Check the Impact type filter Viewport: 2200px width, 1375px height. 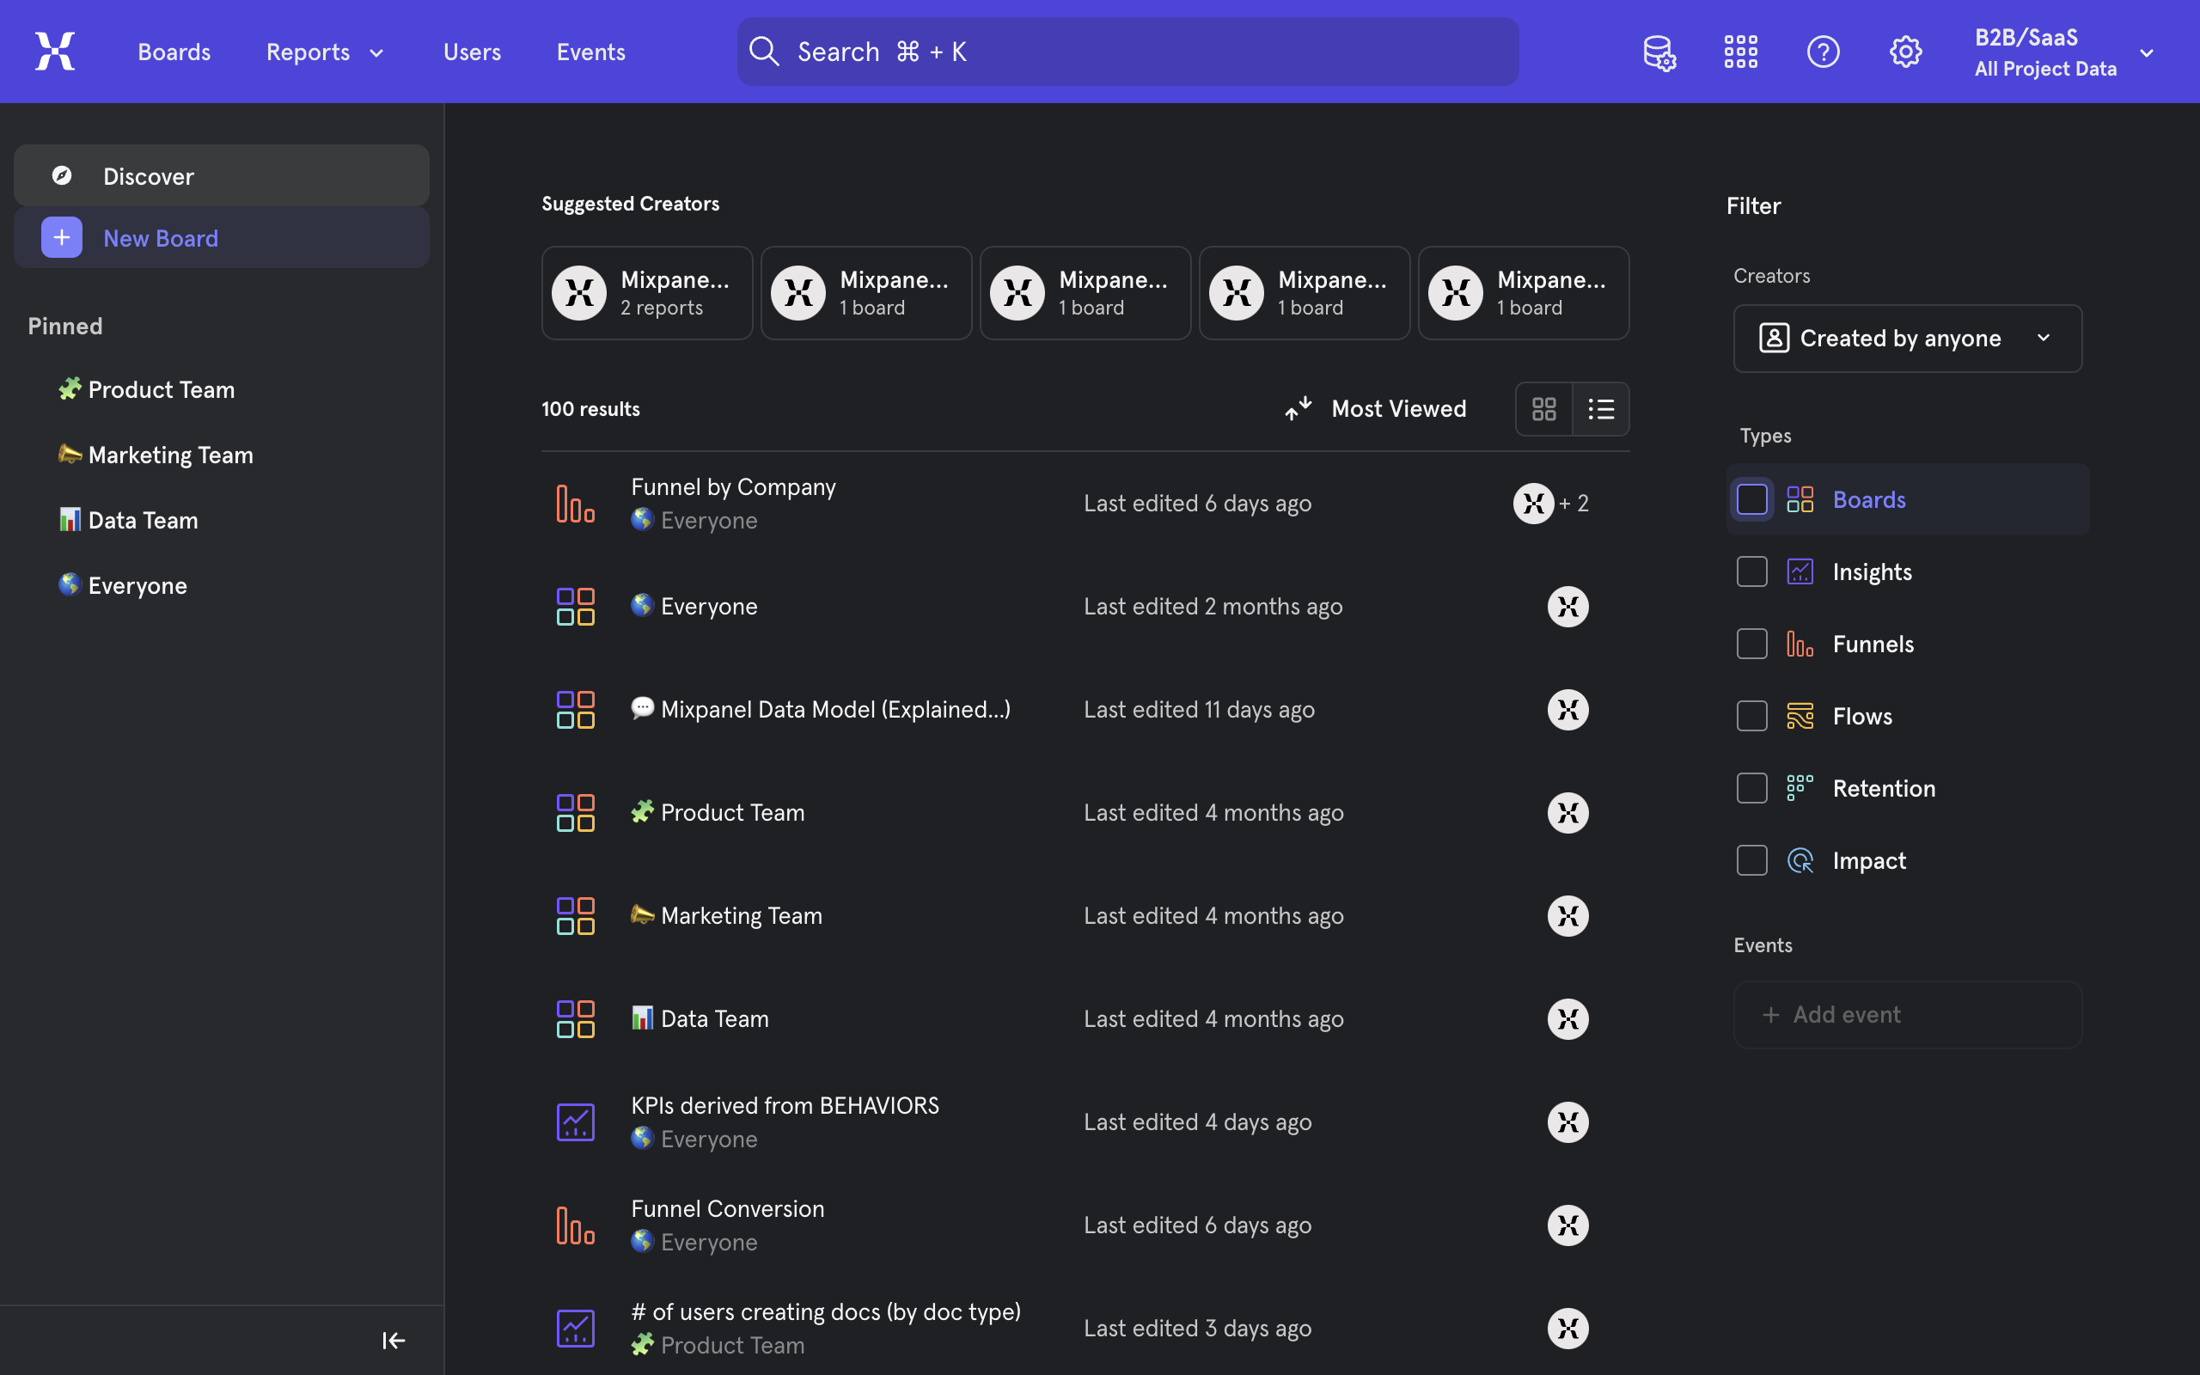coord(1751,860)
